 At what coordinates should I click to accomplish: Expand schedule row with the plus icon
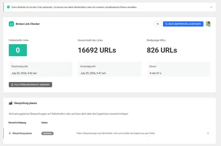208,133
